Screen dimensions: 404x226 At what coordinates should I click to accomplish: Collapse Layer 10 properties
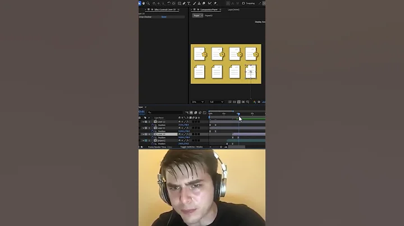tap(143, 134)
